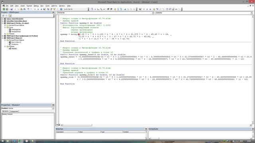This screenshot has height=143, width=255.
Task: Close the Immediate panel
Action: [x=253, y=129]
